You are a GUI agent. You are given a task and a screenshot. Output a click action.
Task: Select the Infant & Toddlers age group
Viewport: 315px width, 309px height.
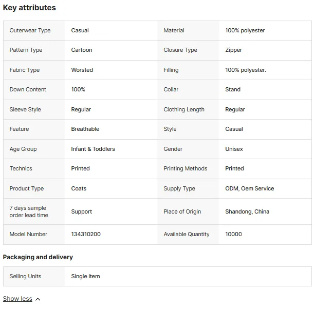[93, 149]
